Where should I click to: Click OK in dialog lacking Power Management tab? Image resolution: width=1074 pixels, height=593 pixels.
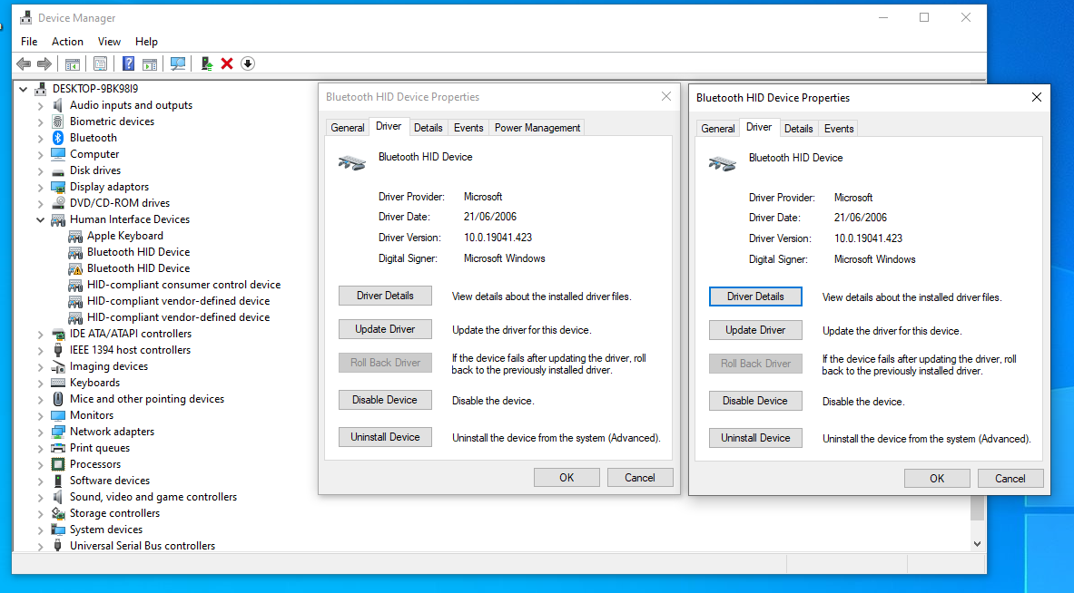tap(937, 479)
